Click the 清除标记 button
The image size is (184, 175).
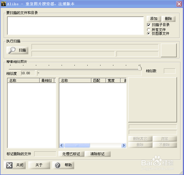point(97,154)
